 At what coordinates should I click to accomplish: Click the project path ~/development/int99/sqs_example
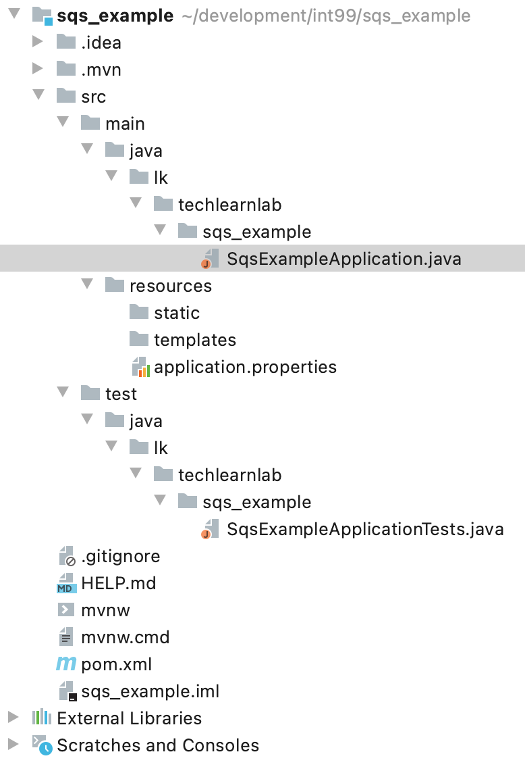point(326,16)
